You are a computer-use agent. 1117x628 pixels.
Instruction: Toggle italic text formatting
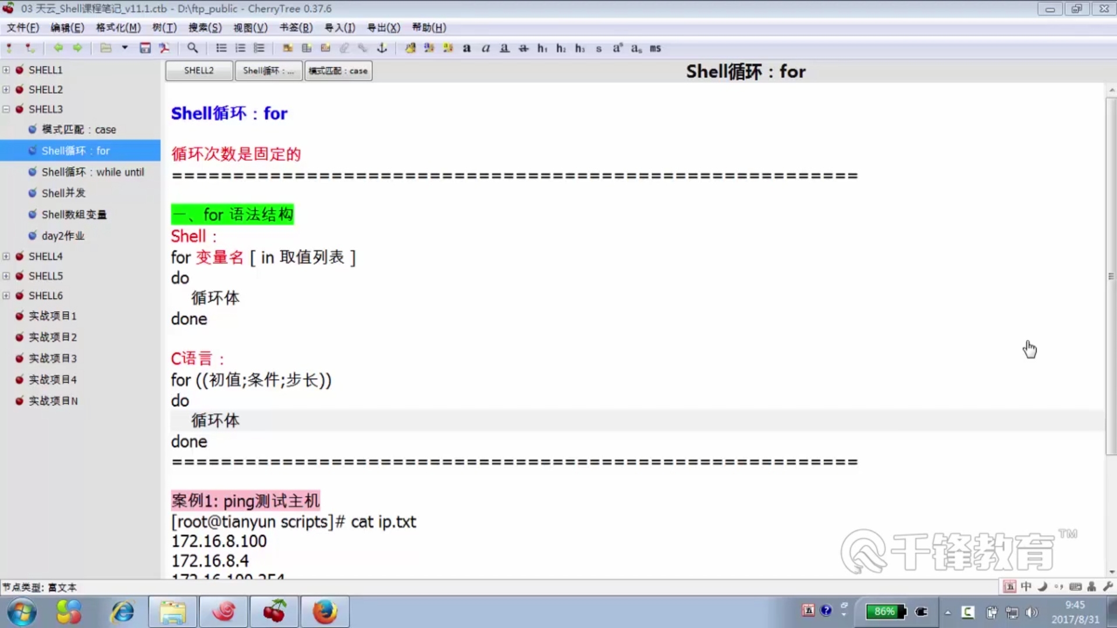pos(486,48)
